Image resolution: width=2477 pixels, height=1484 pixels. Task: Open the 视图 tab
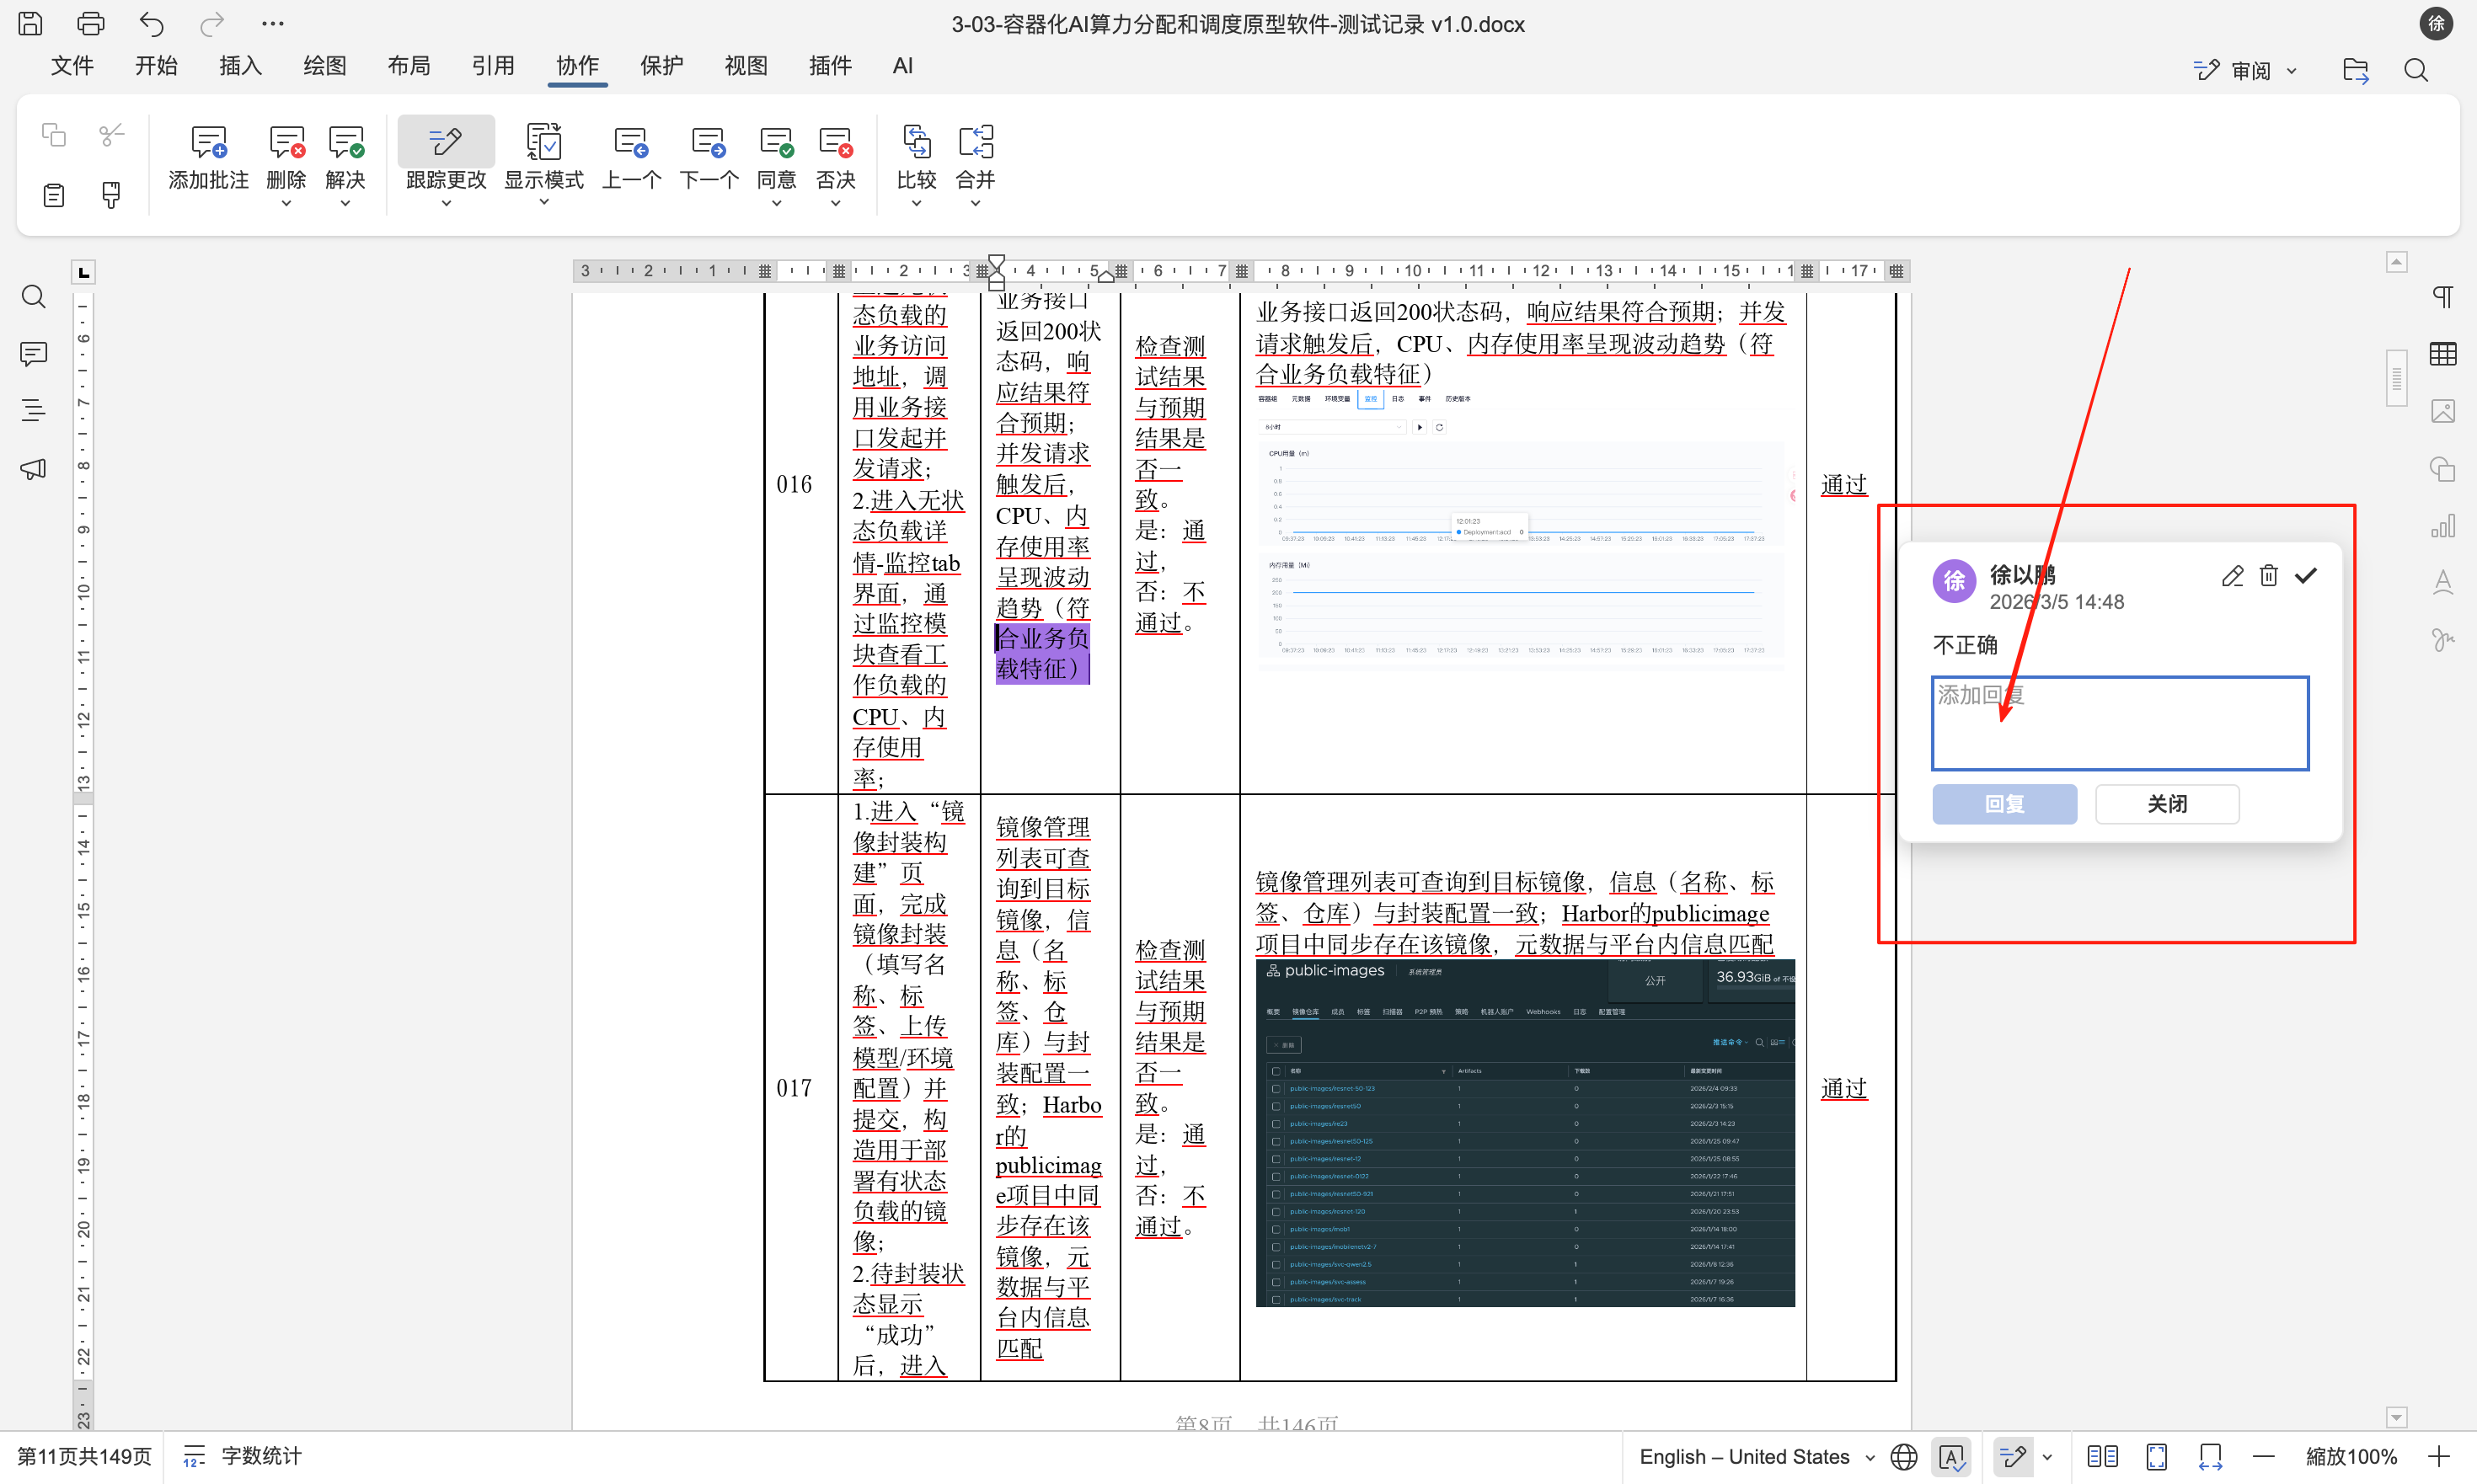pos(746,66)
